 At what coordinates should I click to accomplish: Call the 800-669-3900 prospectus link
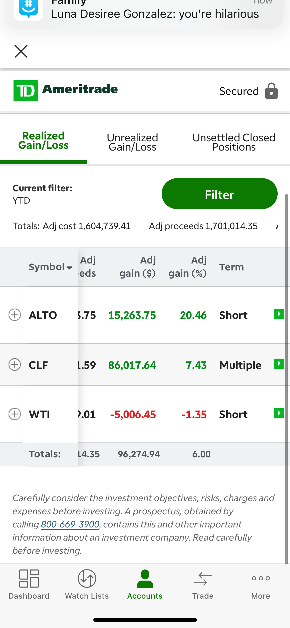point(70,524)
